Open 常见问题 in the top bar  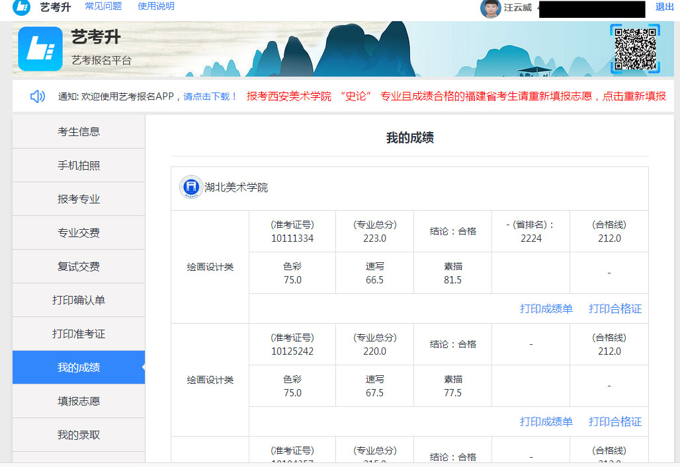(103, 6)
